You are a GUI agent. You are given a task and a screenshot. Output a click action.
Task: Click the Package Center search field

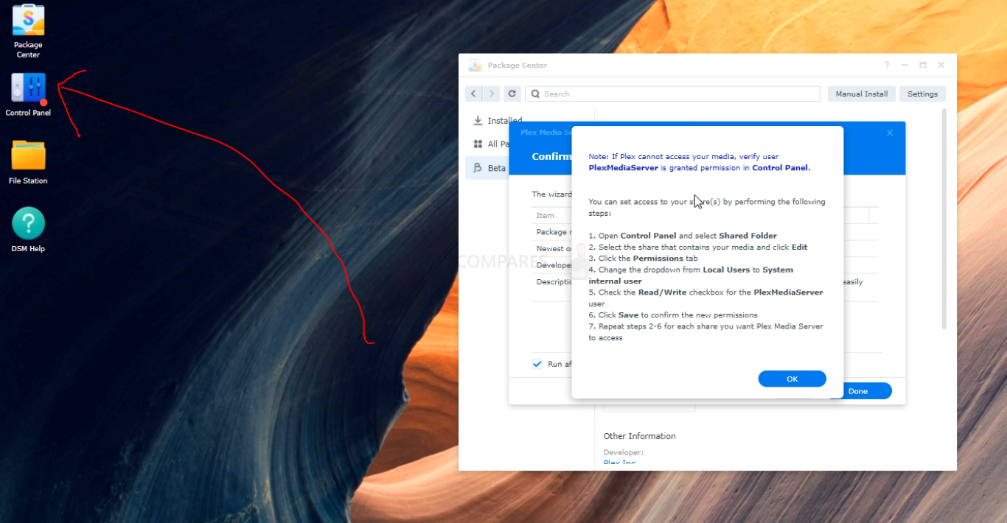tap(672, 94)
